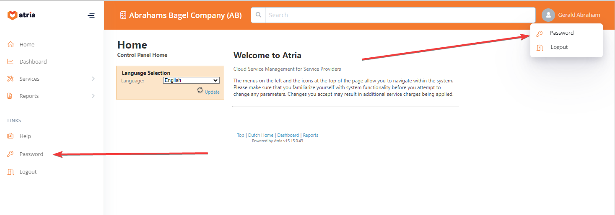The image size is (615, 215).
Task: Click the Search input field
Action: pyautogui.click(x=400, y=15)
